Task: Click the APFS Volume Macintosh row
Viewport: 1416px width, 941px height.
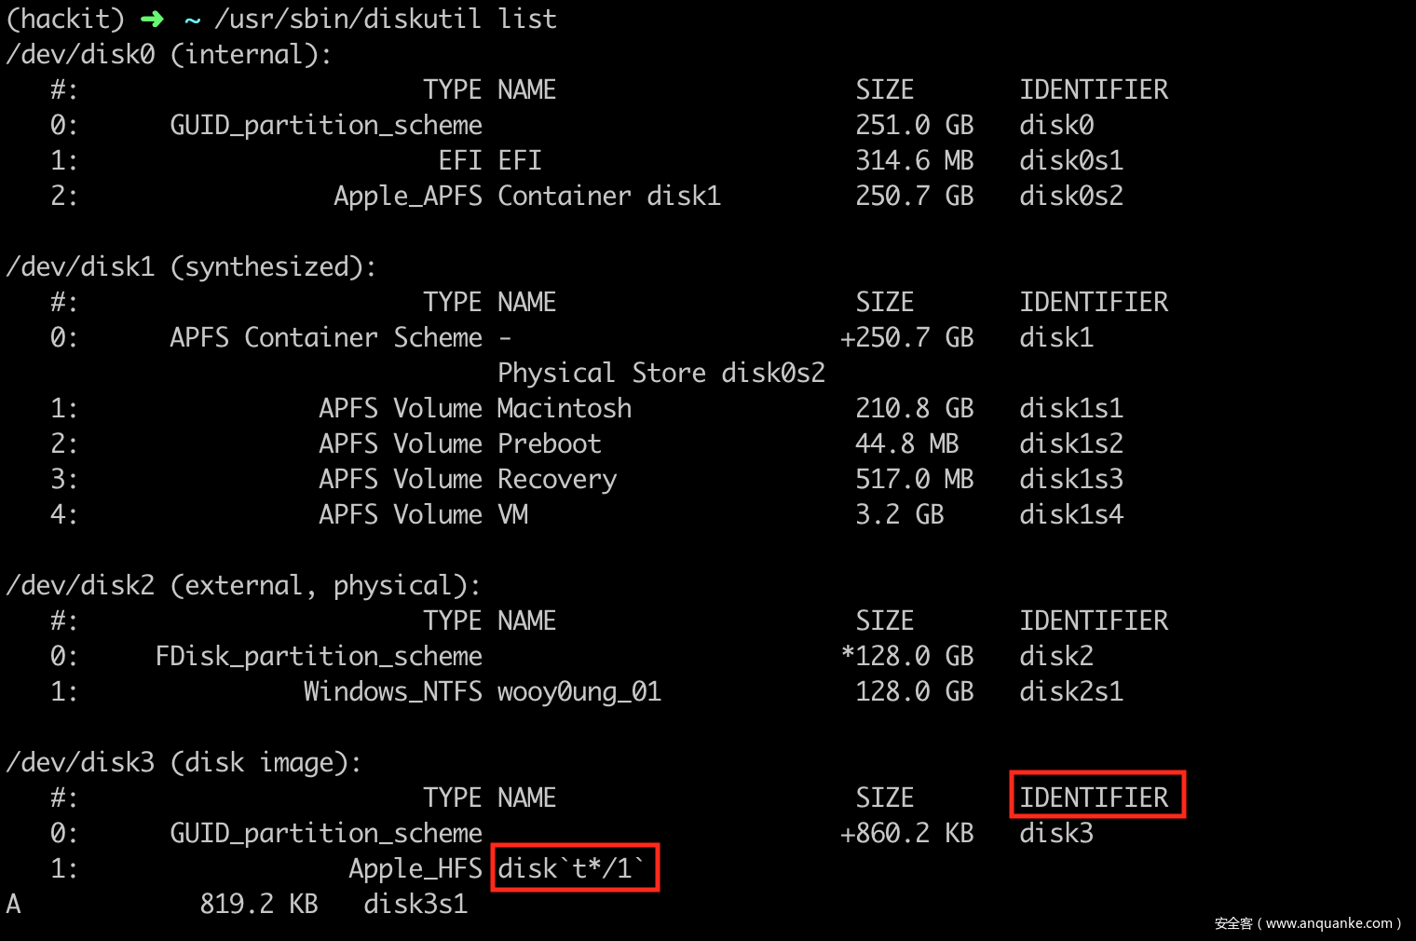Action: click(x=474, y=408)
